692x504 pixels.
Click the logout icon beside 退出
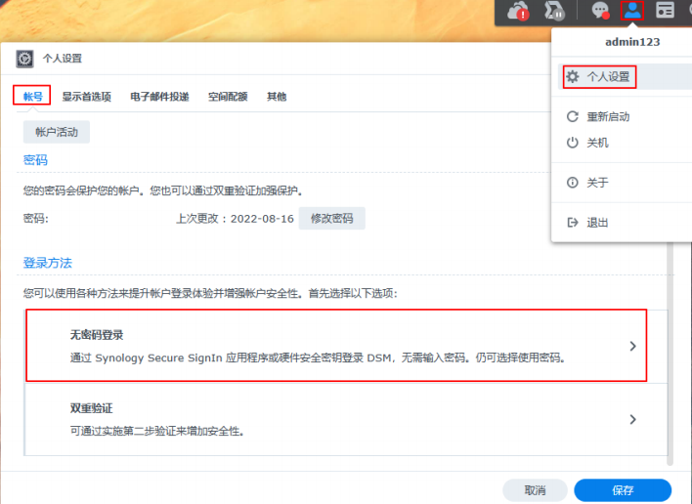tap(573, 223)
